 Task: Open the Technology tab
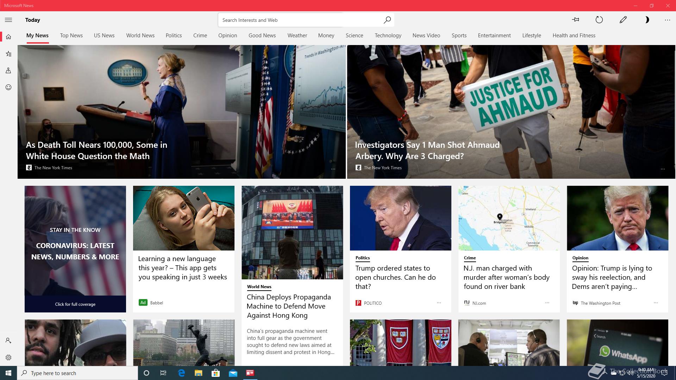pos(388,36)
